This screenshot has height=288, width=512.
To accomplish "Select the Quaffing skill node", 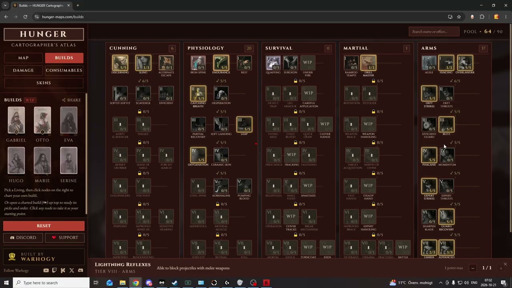I will (274, 63).
